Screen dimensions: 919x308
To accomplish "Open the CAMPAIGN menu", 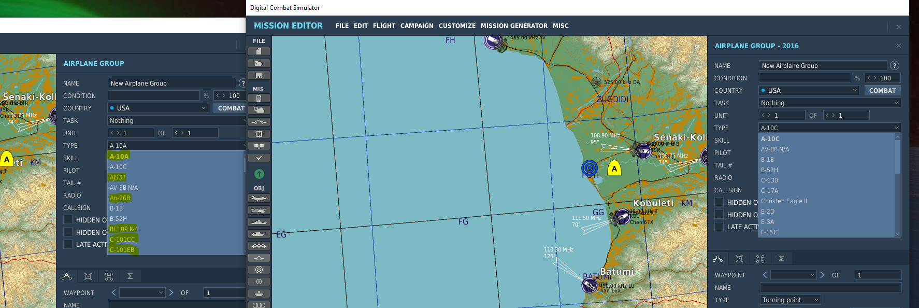I will [x=417, y=25].
